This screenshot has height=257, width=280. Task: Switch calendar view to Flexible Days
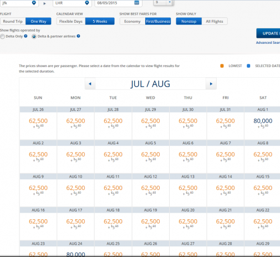[71, 21]
